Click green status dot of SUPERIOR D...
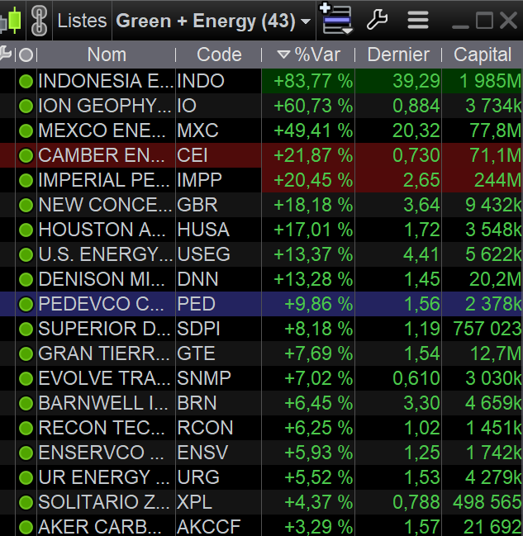Viewport: 523px width, 536px height. pyautogui.click(x=26, y=330)
